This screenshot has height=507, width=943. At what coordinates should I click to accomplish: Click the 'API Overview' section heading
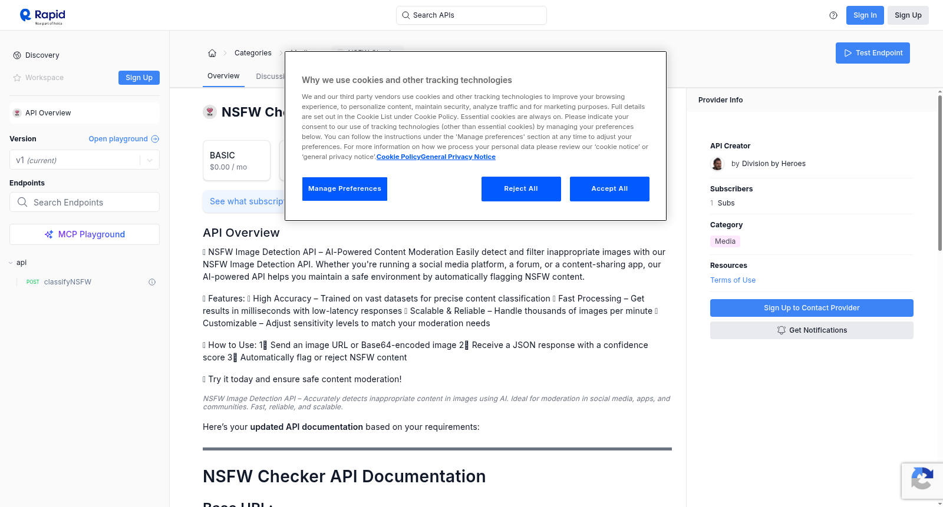click(x=241, y=233)
